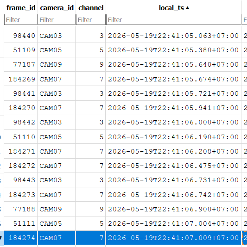
Task: Select timestamp 2026-05-19T22:41:05.721+07:00
Action: click(x=173, y=93)
